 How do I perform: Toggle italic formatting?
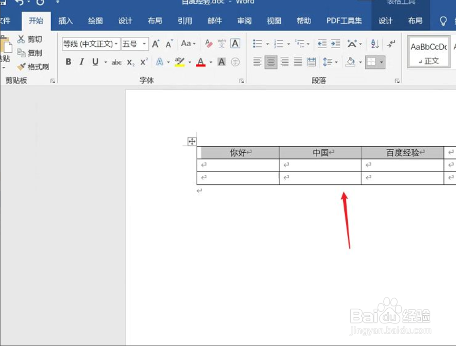pos(81,62)
